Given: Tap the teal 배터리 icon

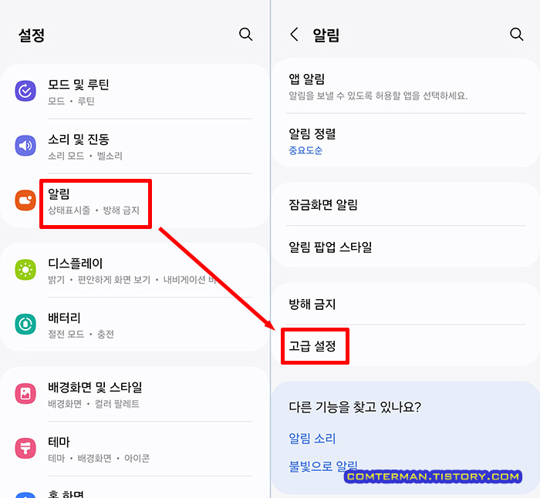Looking at the screenshot, I should (x=25, y=324).
